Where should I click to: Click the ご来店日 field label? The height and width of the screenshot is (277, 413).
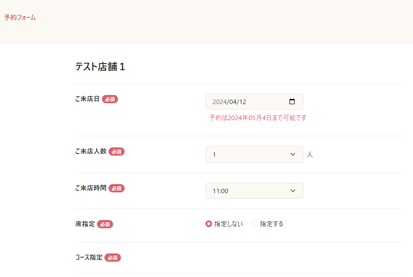click(87, 99)
